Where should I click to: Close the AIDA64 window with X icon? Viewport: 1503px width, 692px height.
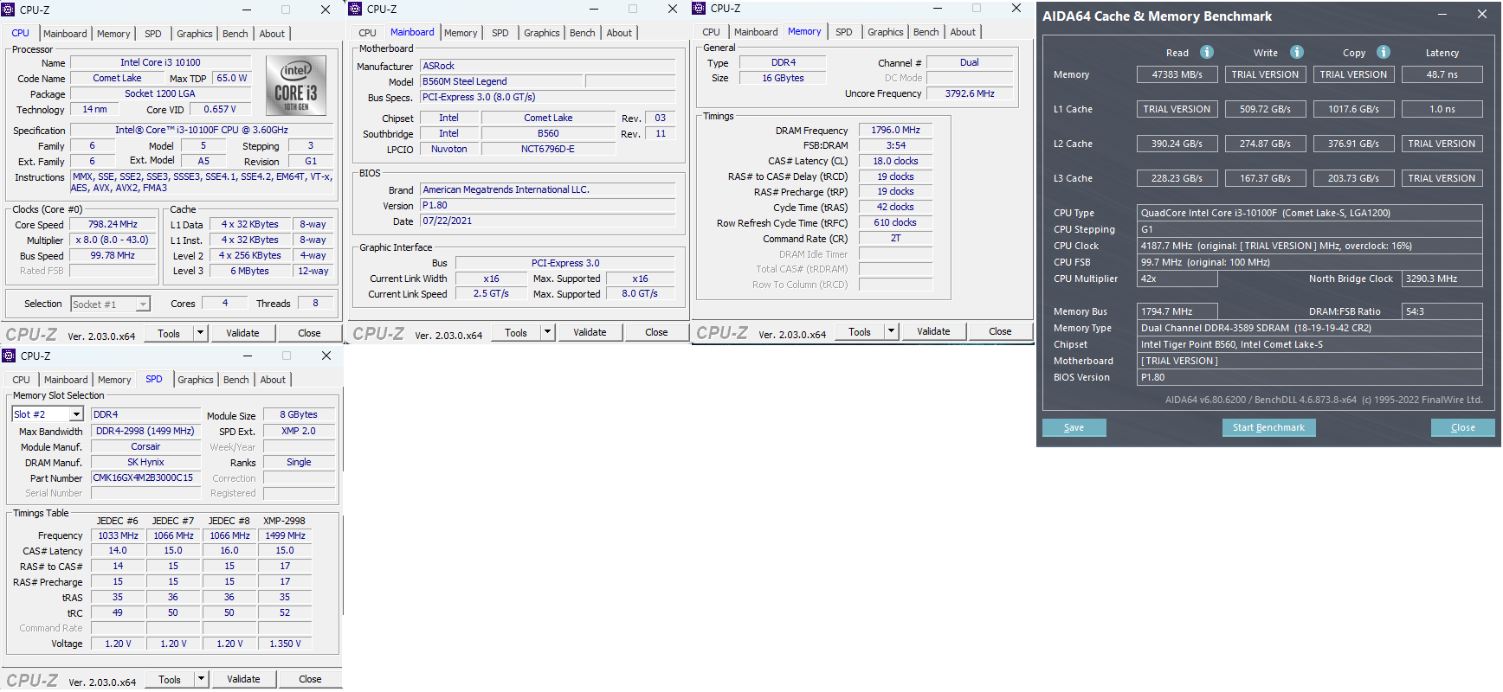pyautogui.click(x=1482, y=15)
